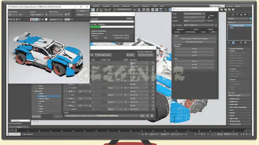
Task: Switch to the Diagnostics tab
Action: (x=180, y=30)
